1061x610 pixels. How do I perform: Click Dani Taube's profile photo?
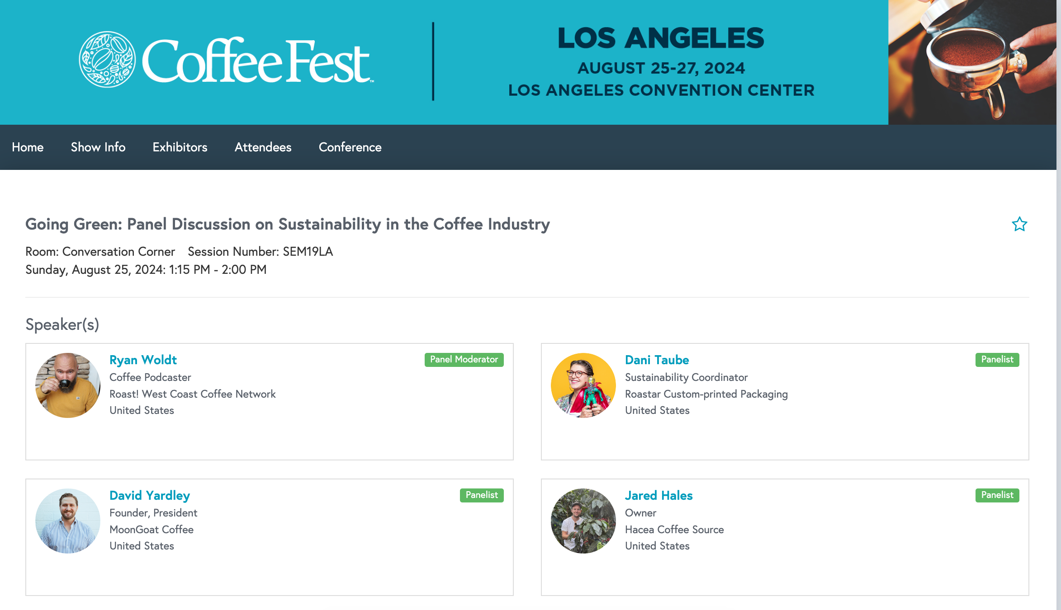click(x=583, y=385)
